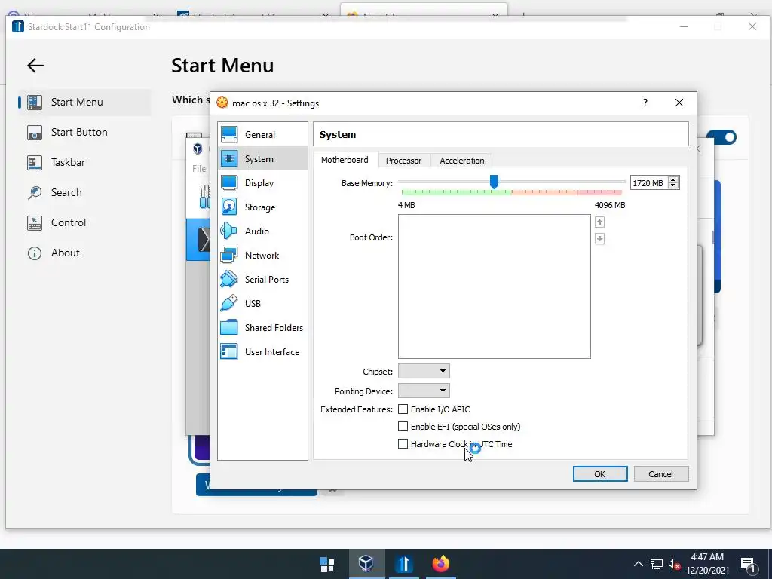Select the System category icon

point(229,158)
